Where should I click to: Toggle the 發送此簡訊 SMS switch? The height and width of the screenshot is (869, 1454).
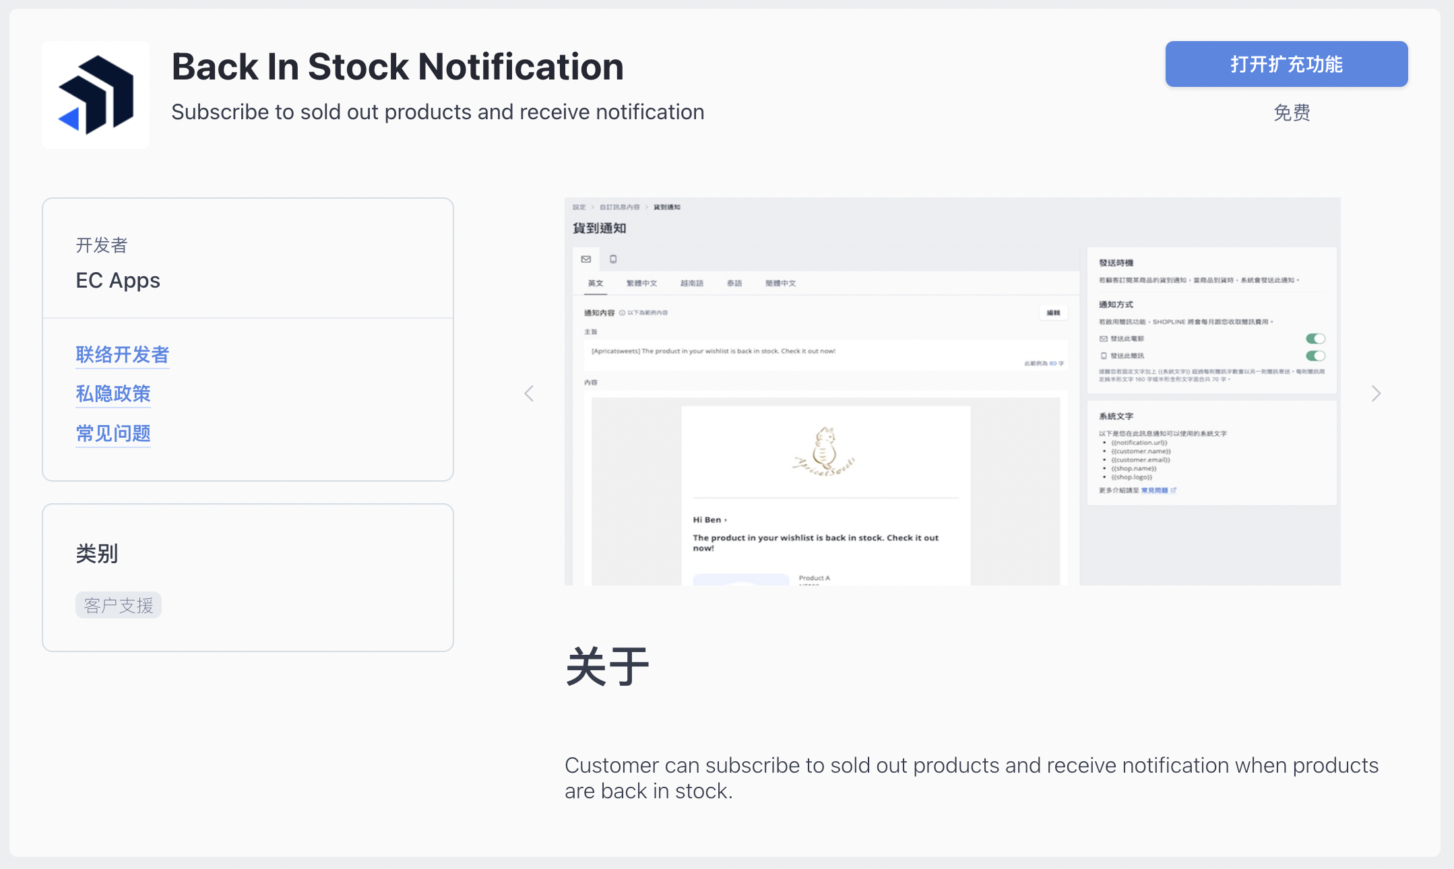pos(1315,356)
